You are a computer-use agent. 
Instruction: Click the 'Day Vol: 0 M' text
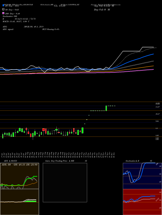102,10
